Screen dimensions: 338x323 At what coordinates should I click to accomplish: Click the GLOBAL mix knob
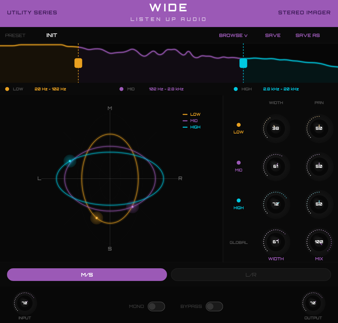319,242
